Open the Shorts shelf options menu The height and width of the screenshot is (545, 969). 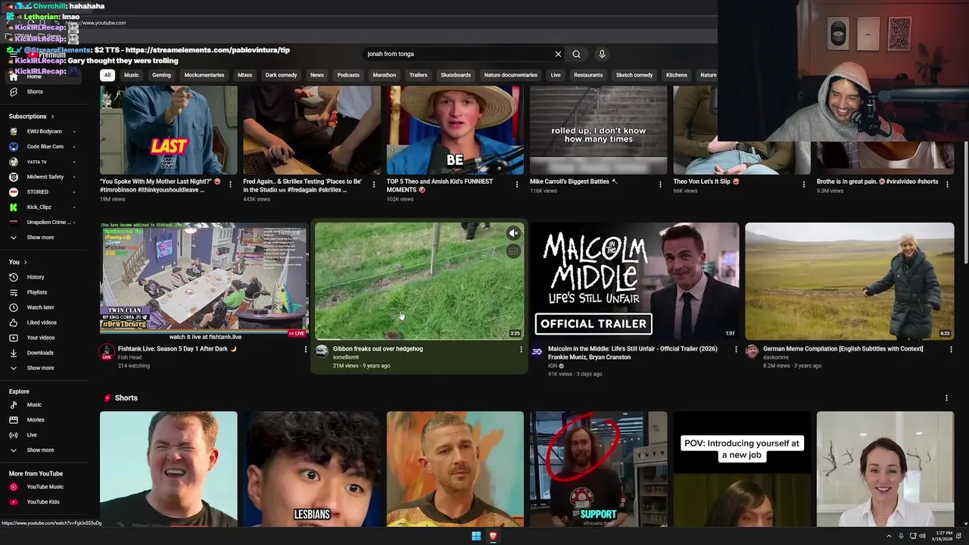tap(946, 398)
